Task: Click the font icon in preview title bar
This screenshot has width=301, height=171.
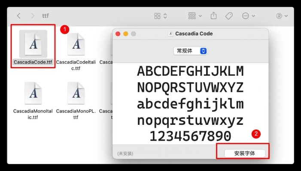Action: [171, 34]
